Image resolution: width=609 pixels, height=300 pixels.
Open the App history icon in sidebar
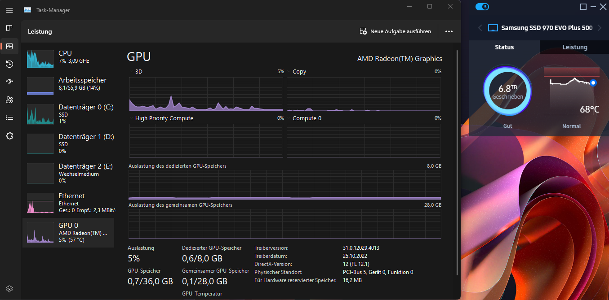pos(9,64)
